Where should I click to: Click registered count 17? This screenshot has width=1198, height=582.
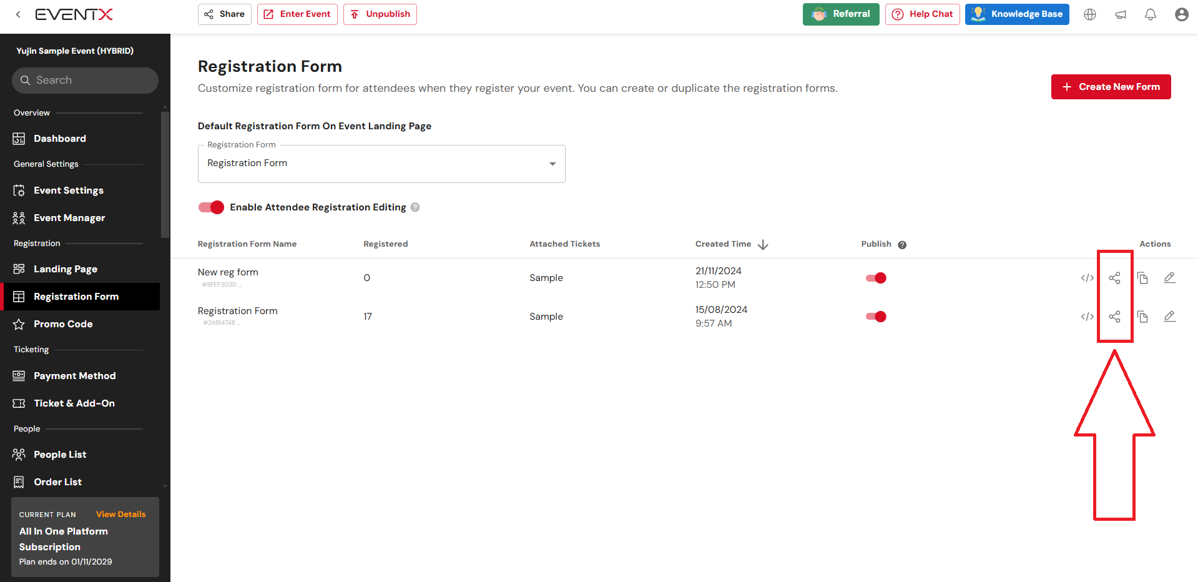tap(368, 317)
